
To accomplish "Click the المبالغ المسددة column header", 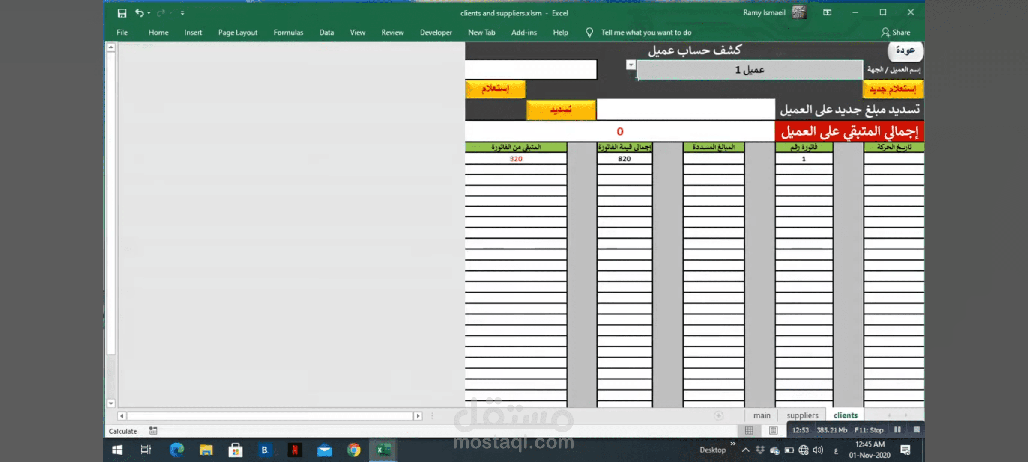I will 714,147.
